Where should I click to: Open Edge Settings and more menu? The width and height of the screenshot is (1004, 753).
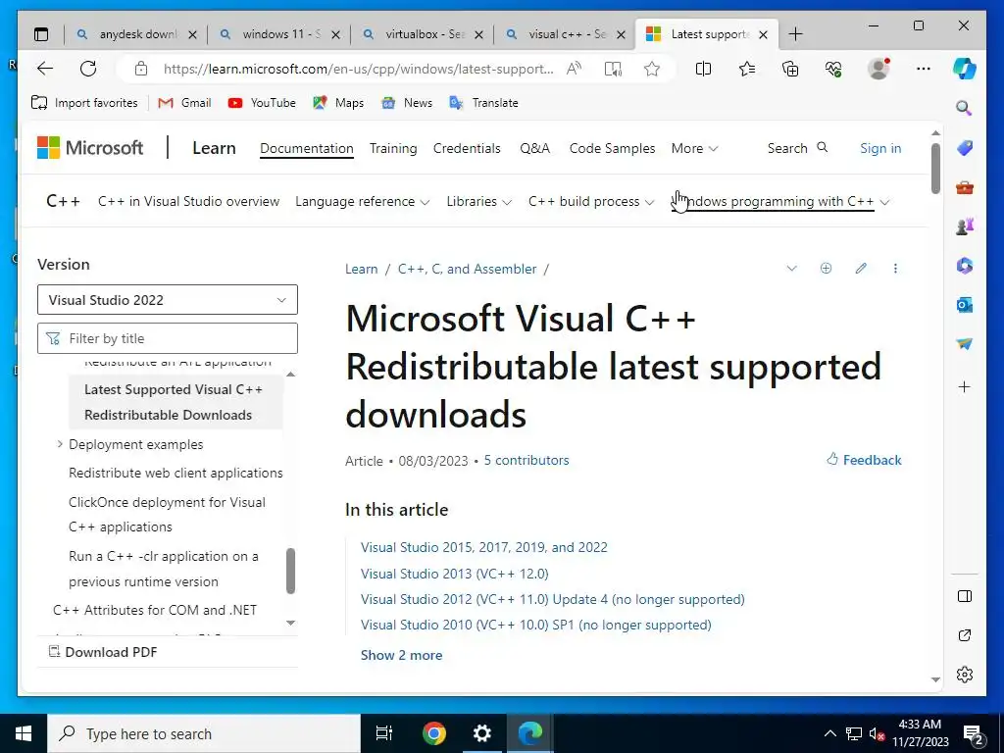pyautogui.click(x=923, y=69)
